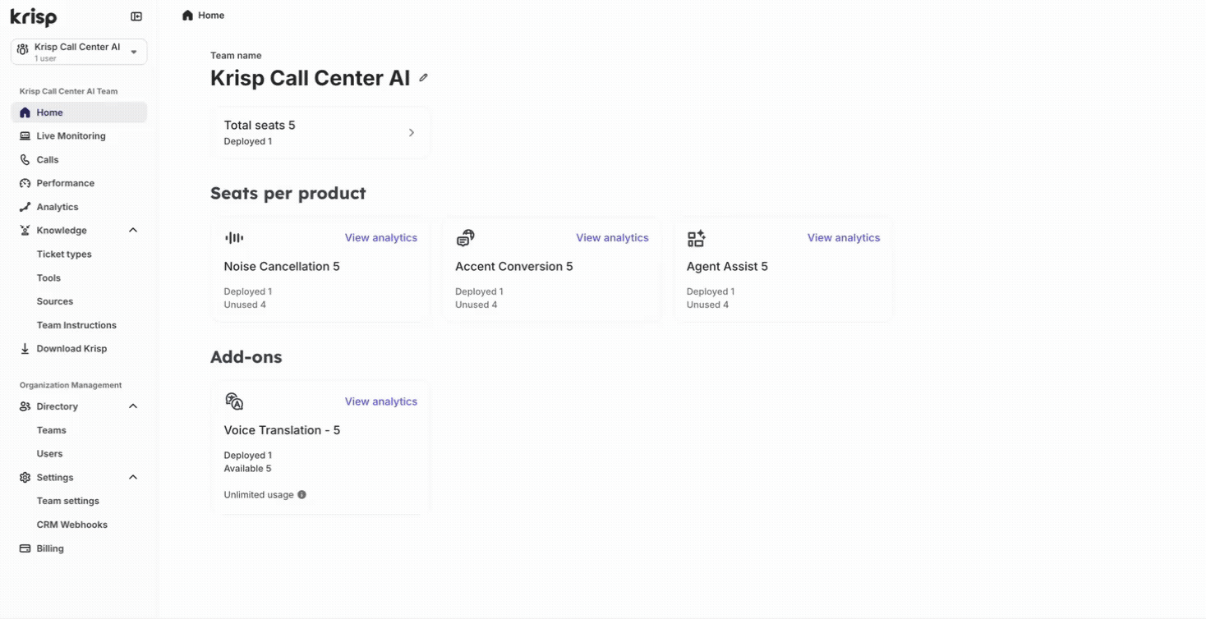The width and height of the screenshot is (1206, 619).
Task: Go to the Billing page
Action: 50,548
